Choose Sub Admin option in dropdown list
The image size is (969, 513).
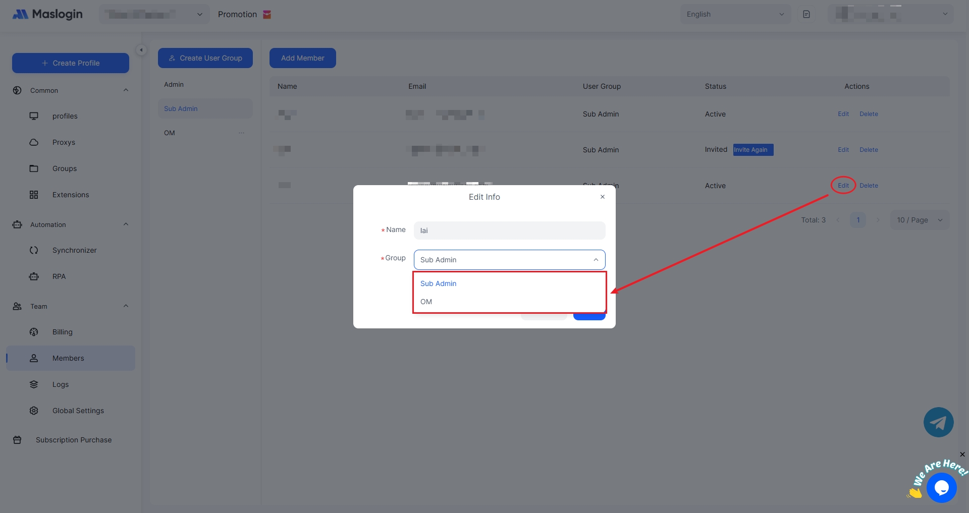tap(438, 283)
